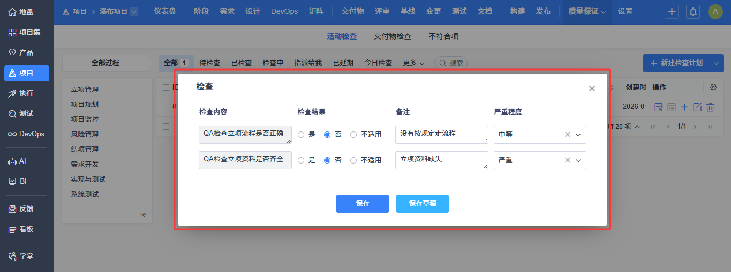The width and height of the screenshot is (731, 272).
Task: Expand severity dropdown showing 中等
Action: [578, 135]
